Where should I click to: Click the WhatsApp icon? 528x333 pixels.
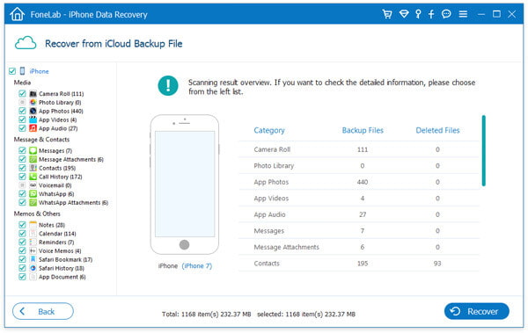33,194
